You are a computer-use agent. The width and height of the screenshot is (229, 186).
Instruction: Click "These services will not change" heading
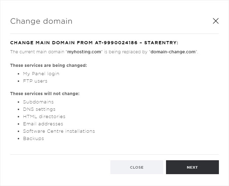coord(45,93)
